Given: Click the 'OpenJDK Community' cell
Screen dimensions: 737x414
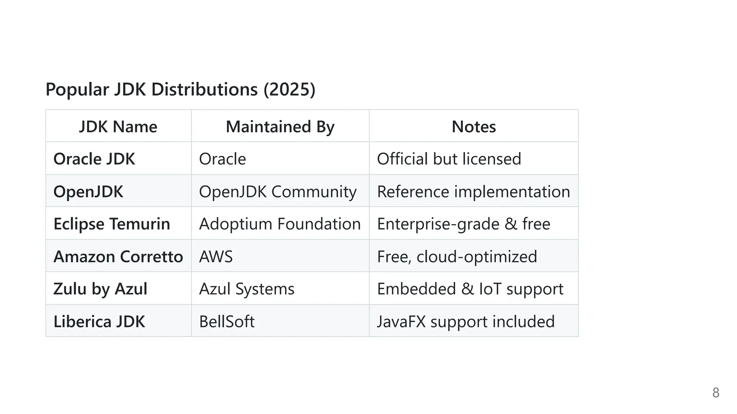Looking at the screenshot, I should [x=280, y=191].
